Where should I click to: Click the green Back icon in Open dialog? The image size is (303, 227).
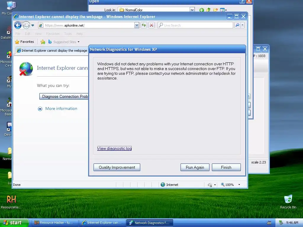(202, 10)
